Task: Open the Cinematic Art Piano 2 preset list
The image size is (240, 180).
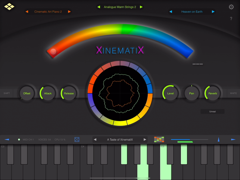Action: click(48, 12)
